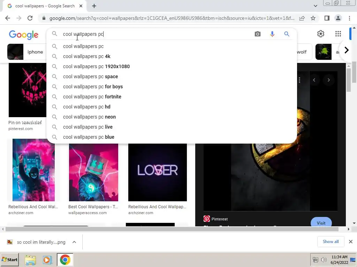Choose suggestion cool wallpapers pc hd
Image resolution: width=357 pixels, height=267 pixels.
coord(172,107)
